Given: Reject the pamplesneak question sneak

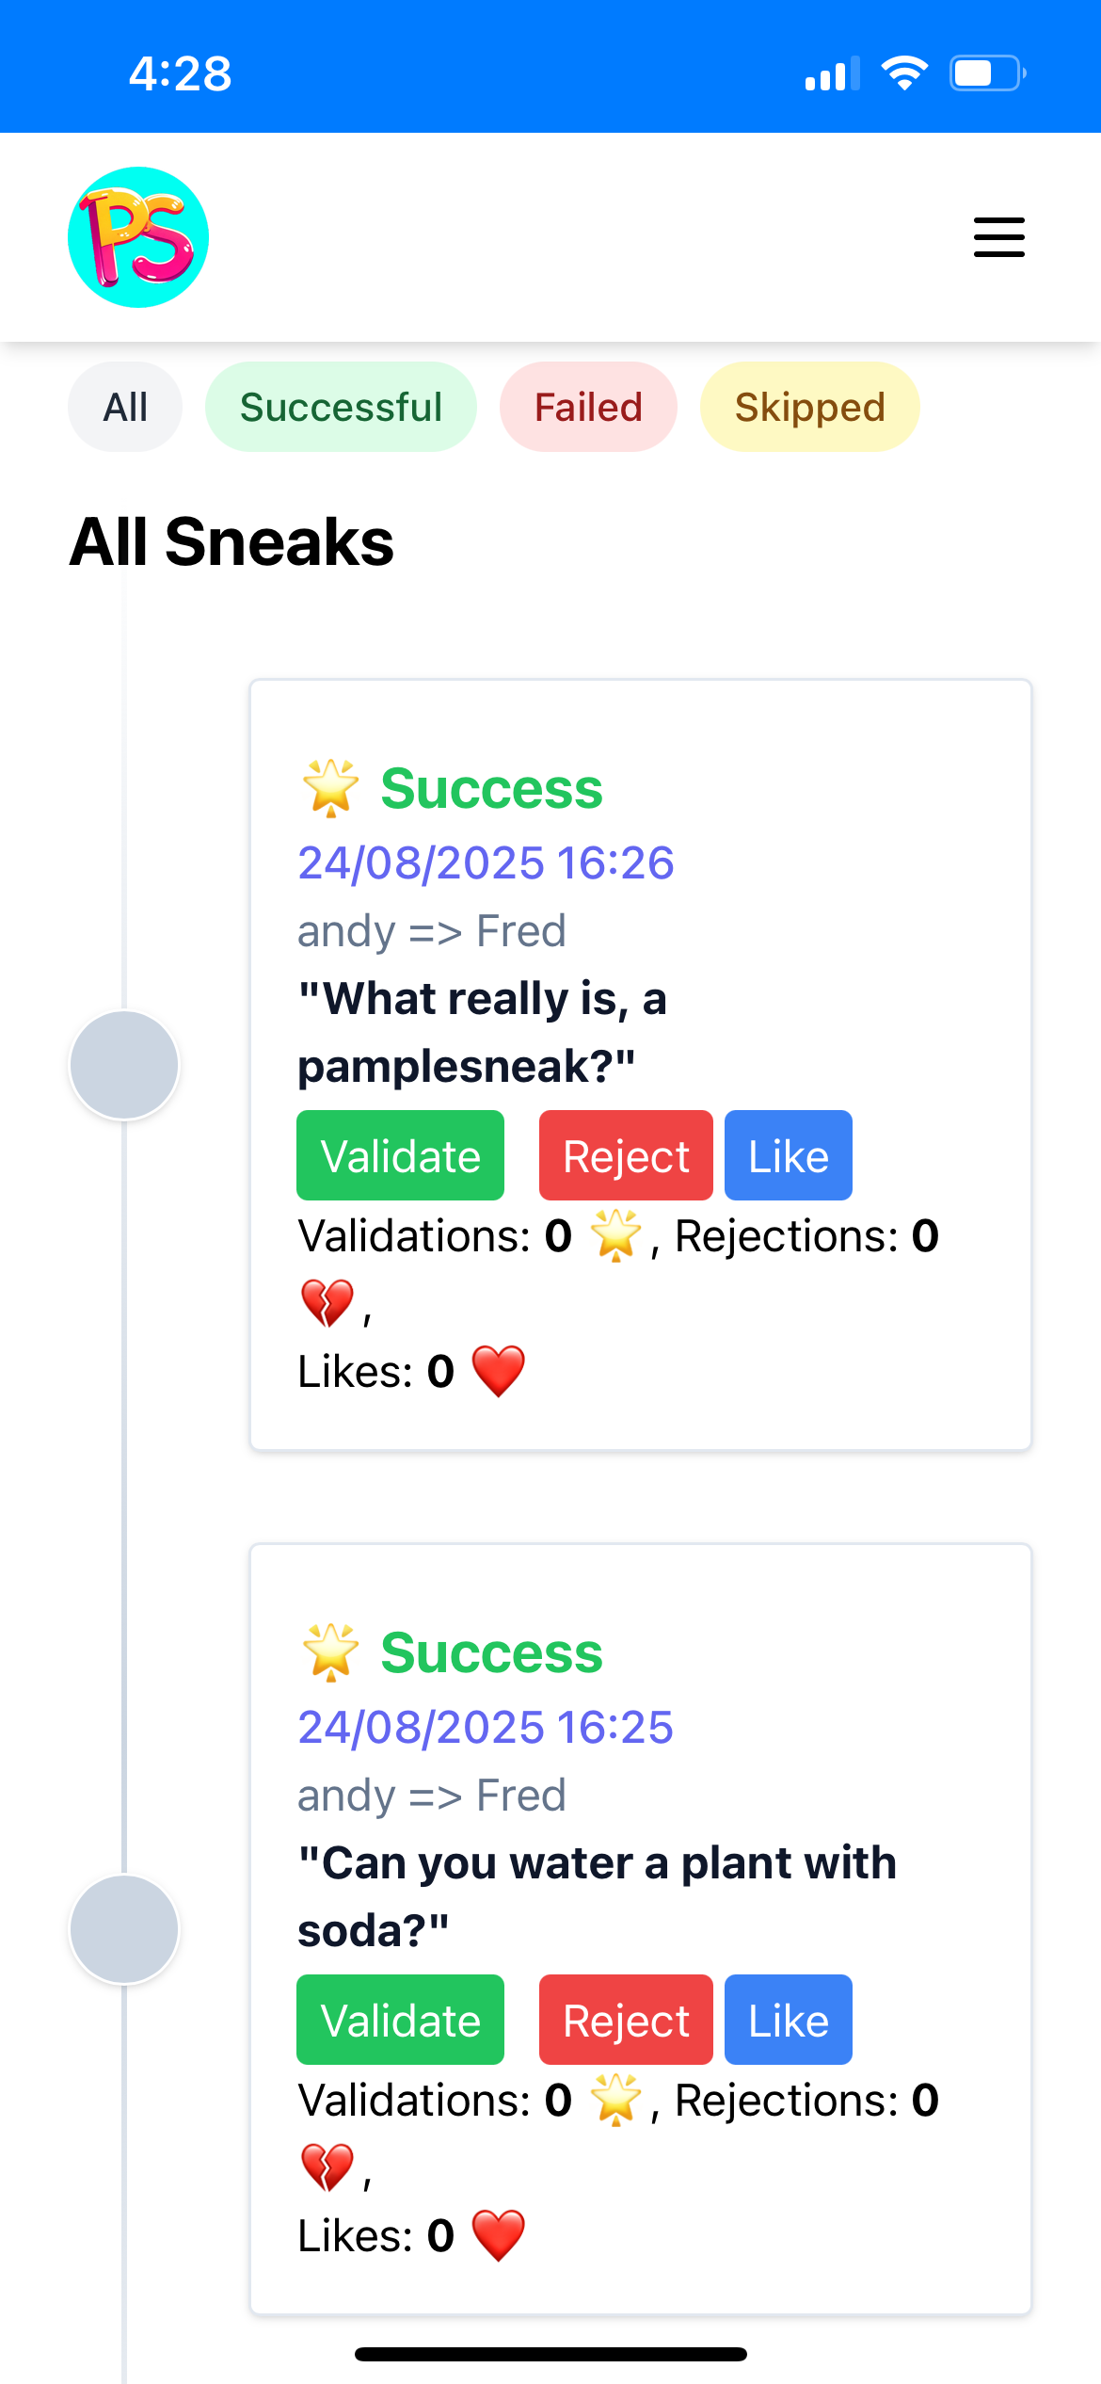Looking at the screenshot, I should pyautogui.click(x=626, y=1156).
